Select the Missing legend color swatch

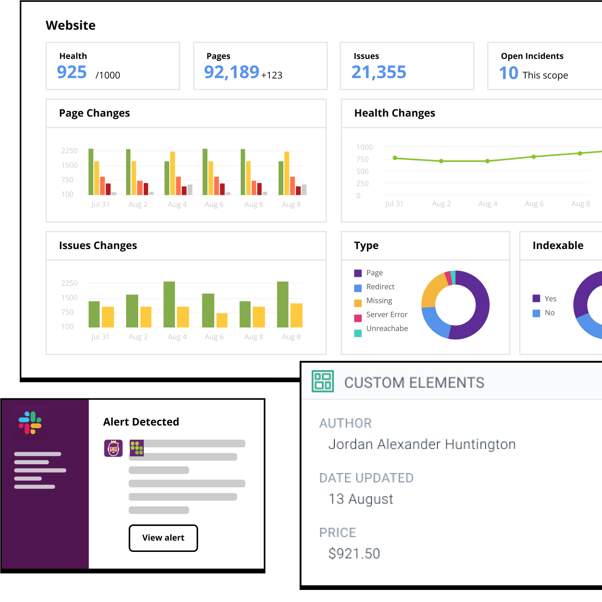(x=358, y=303)
